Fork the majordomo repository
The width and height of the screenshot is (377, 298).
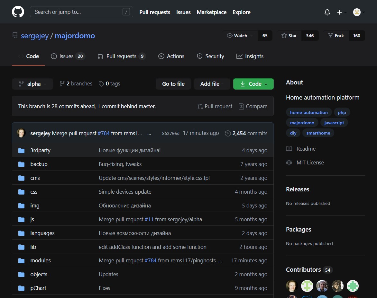(x=336, y=36)
